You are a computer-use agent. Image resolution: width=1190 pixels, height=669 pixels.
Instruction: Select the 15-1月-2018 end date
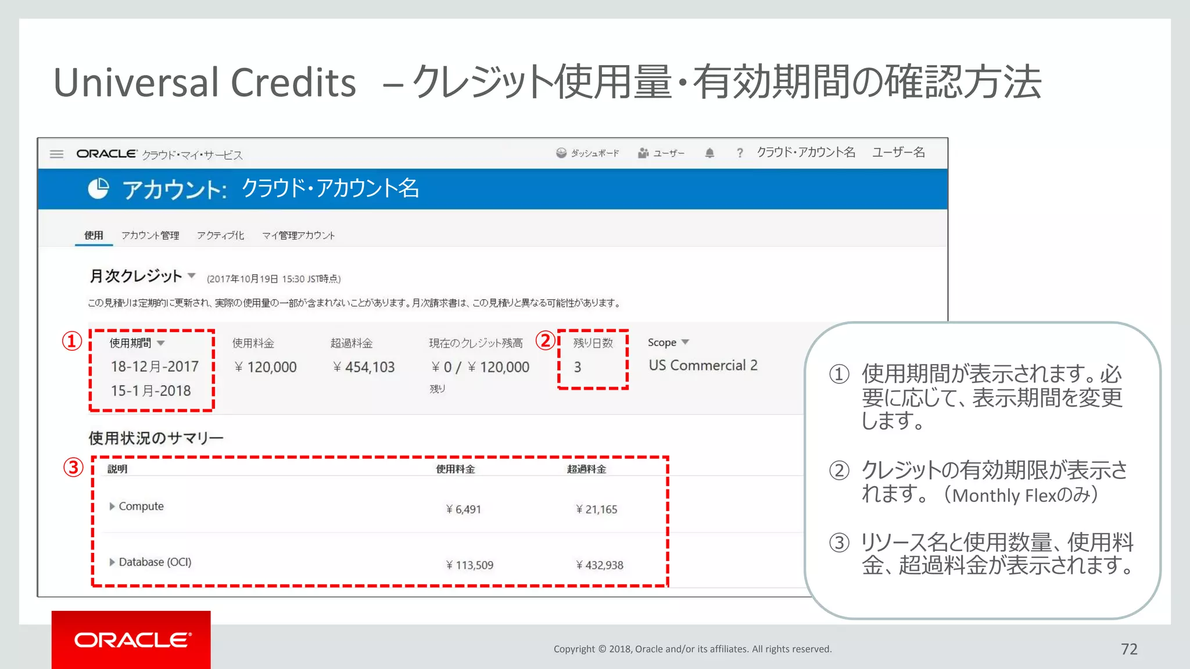[x=151, y=391]
